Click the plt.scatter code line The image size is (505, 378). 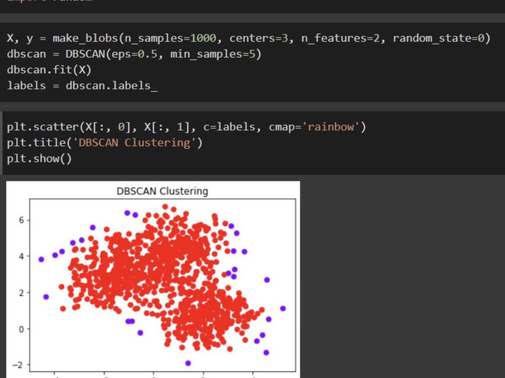pos(186,127)
